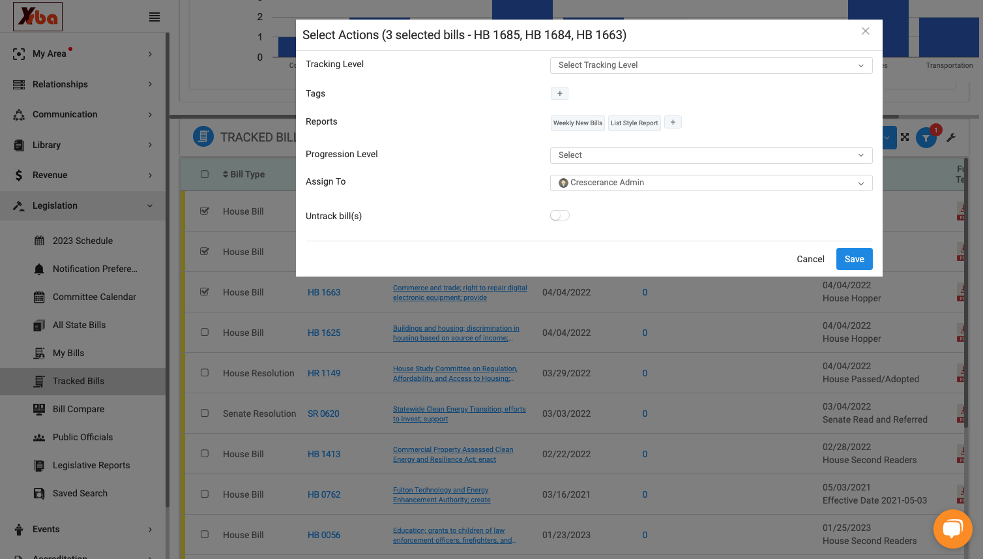Open the HB 1663 bill link

coord(324,292)
